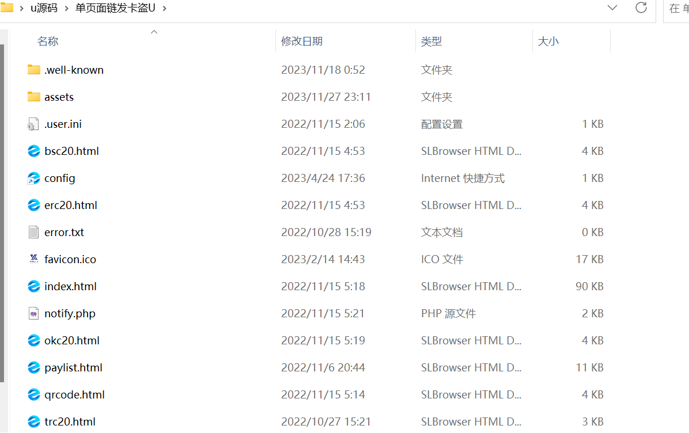Click the date 2023/11/27 23:11
This screenshot has width=689, height=433.
click(x=326, y=97)
